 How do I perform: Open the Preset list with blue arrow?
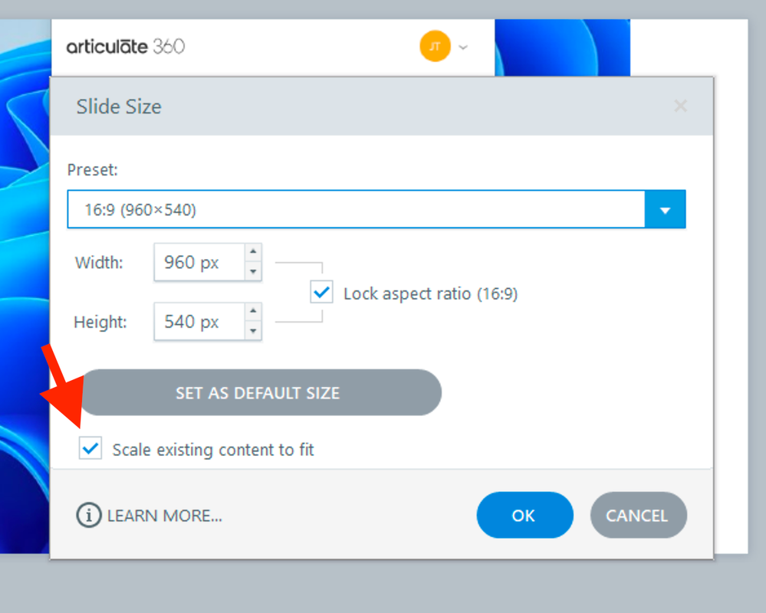click(x=665, y=210)
